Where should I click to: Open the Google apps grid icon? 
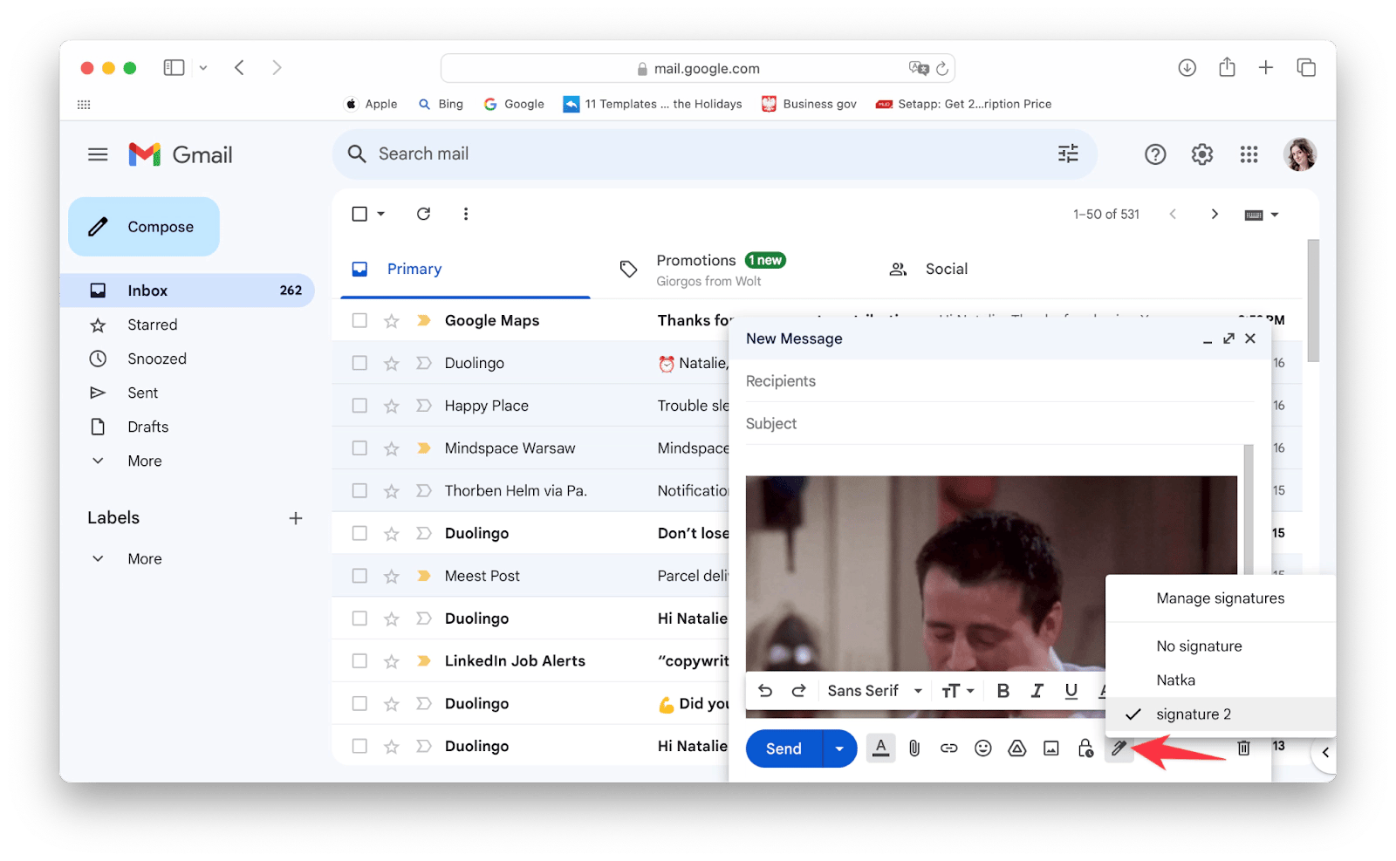point(1249,154)
